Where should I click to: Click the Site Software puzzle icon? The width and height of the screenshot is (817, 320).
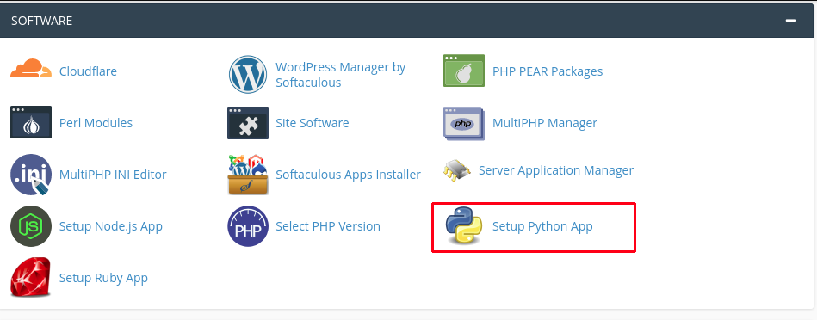[248, 123]
